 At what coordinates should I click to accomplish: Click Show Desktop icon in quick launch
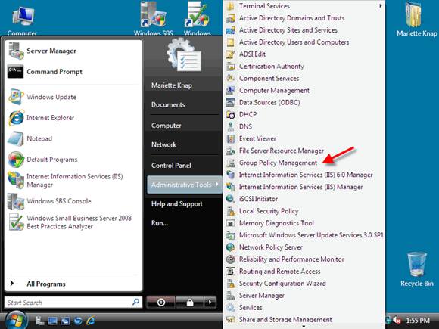coord(52,321)
